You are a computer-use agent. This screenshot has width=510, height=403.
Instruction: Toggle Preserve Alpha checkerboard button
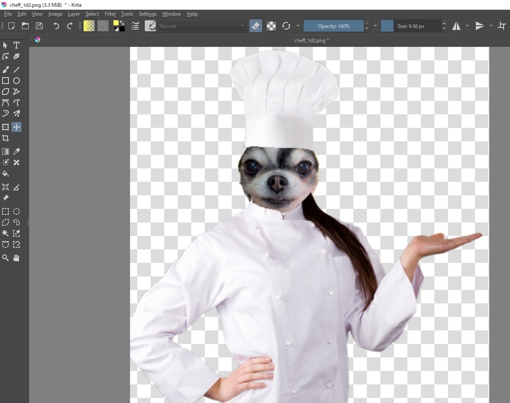point(271,26)
